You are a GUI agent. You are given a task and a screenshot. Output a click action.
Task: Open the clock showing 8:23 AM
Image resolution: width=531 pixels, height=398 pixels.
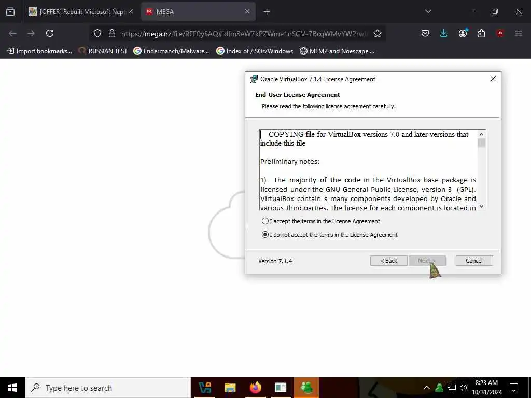coord(486,388)
